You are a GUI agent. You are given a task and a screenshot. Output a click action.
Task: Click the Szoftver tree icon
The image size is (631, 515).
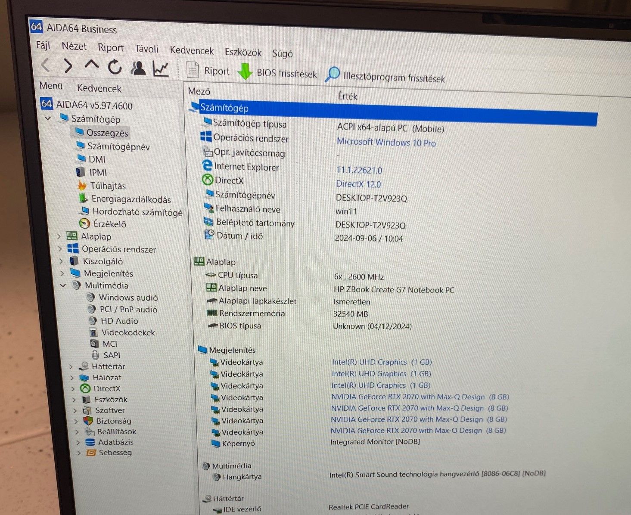pos(87,410)
